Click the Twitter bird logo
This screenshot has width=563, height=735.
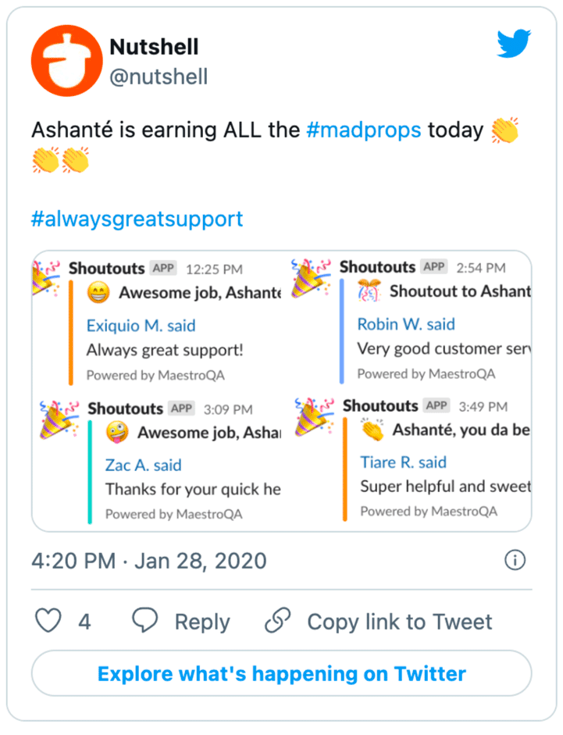point(514,45)
